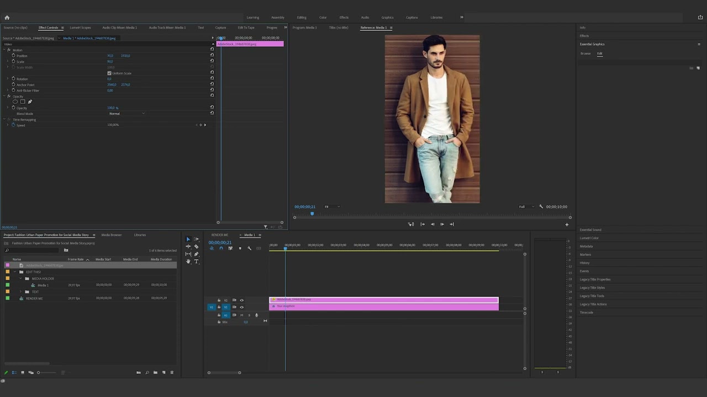This screenshot has height=397, width=707.
Task: Select the Slip tool
Action: (x=188, y=254)
